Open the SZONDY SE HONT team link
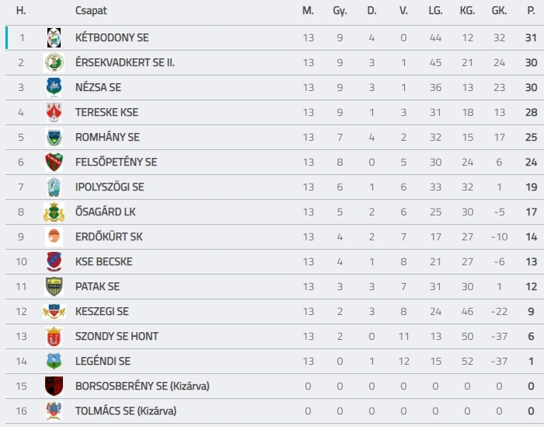 pos(117,337)
